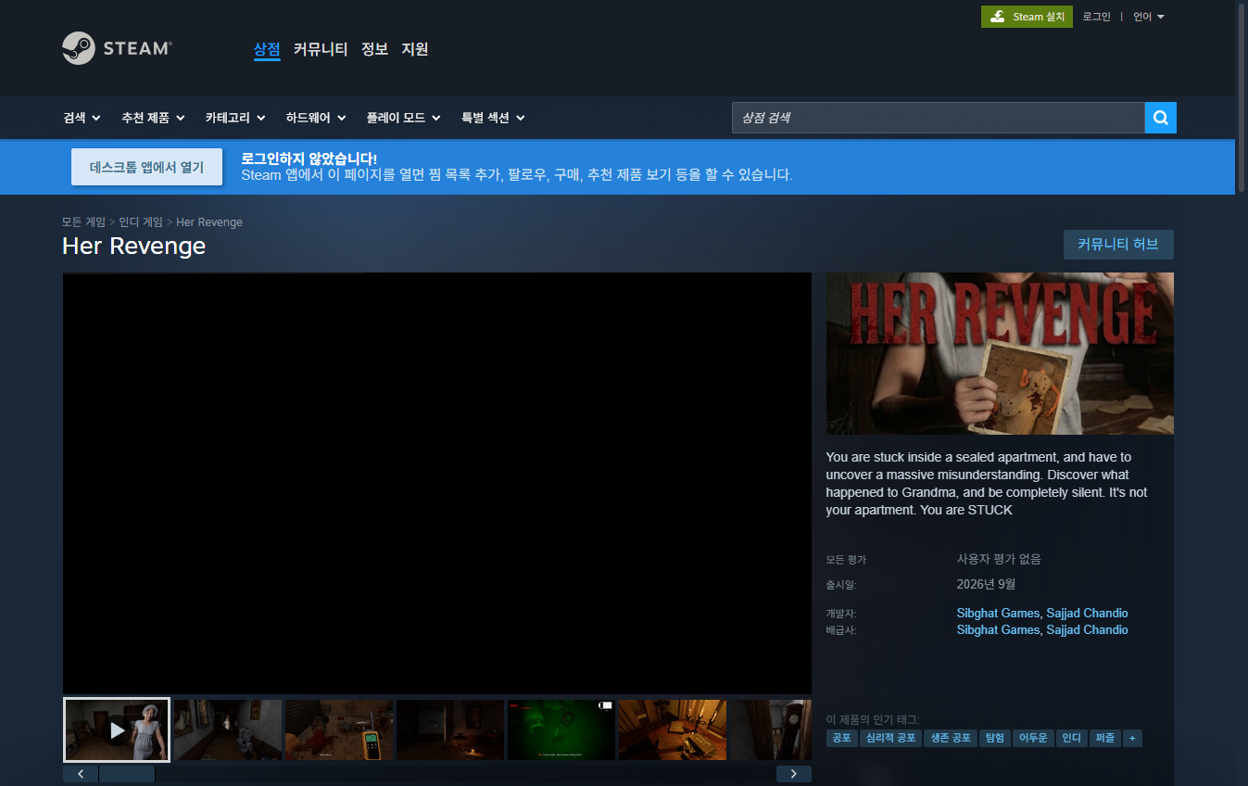Open the 언어 language dropdown
This screenshot has width=1248, height=786.
click(1149, 17)
